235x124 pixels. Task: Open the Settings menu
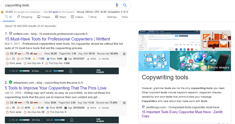[112, 17]
